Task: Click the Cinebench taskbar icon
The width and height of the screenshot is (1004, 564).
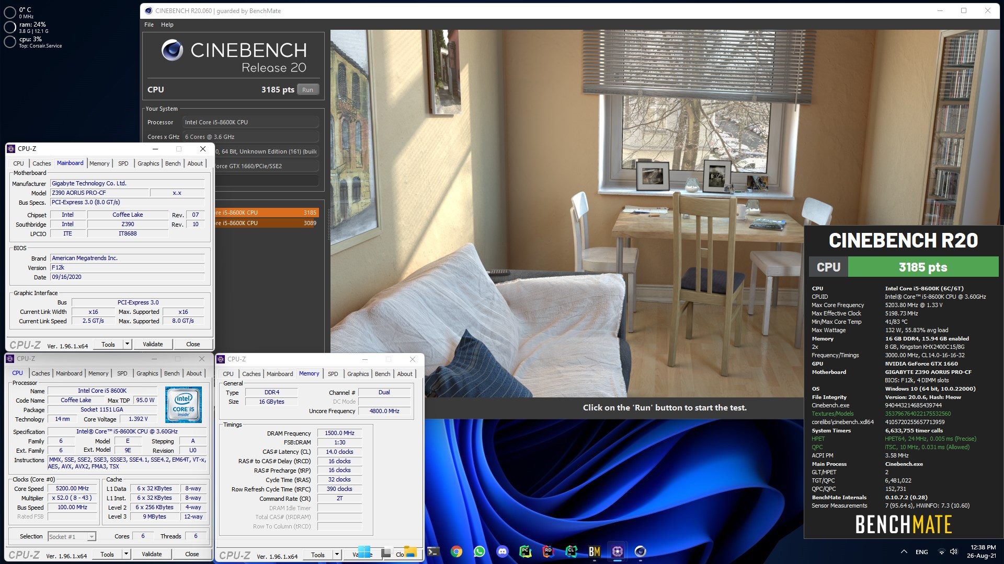Action: coord(641,551)
